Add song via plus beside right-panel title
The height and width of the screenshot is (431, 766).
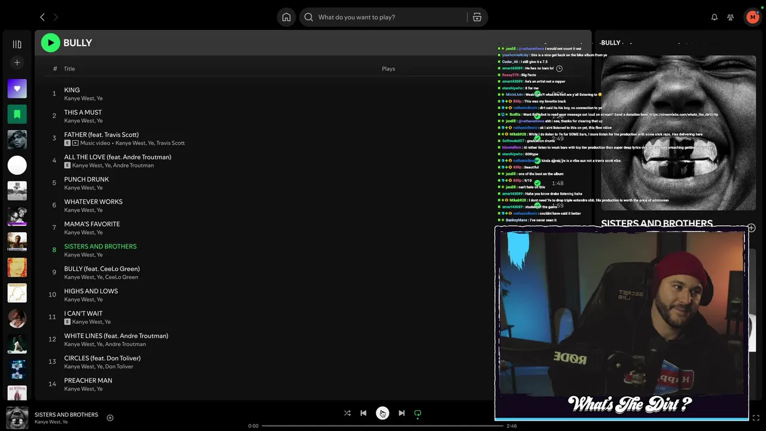coord(751,227)
